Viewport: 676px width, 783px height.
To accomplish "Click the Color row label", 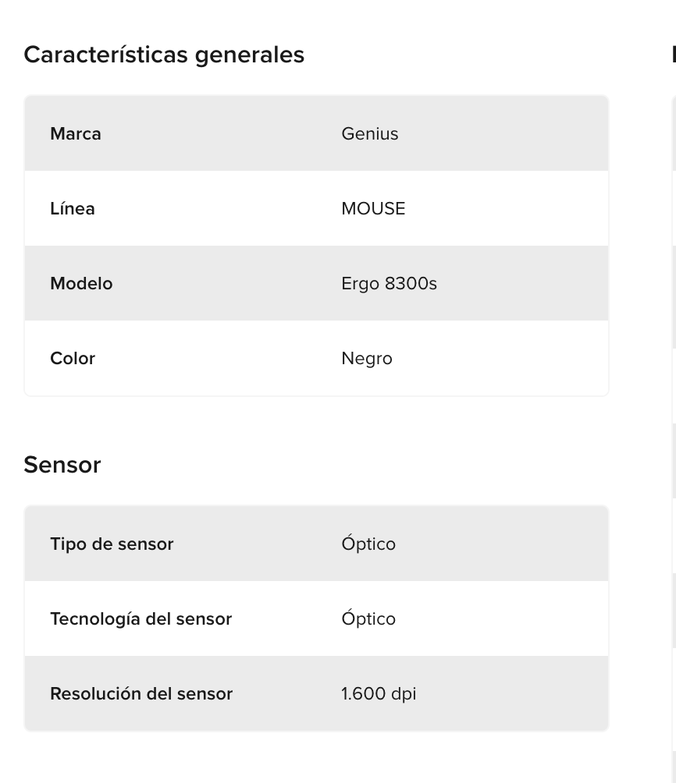I will point(73,359).
